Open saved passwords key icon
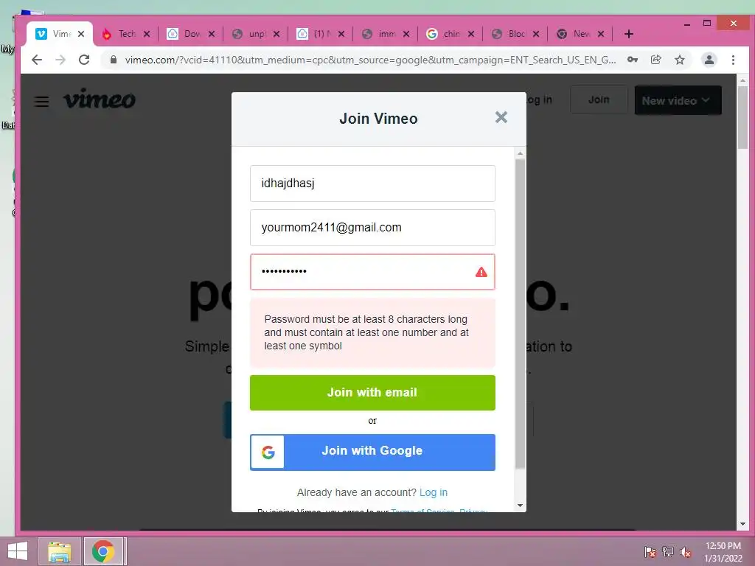The image size is (755, 566). [x=633, y=60]
